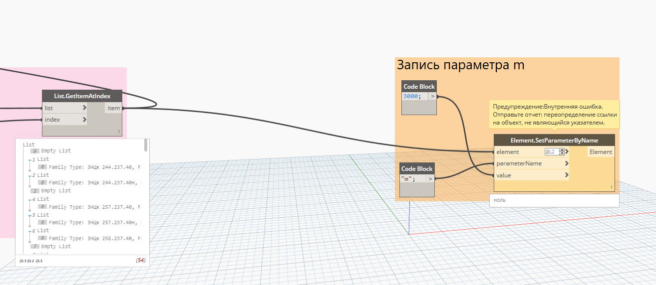Click the @L3 level label in preview footer
The height and width of the screenshot is (285, 656).
(22, 261)
